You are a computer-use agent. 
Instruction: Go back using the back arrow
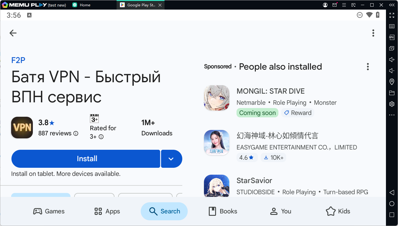(13, 33)
